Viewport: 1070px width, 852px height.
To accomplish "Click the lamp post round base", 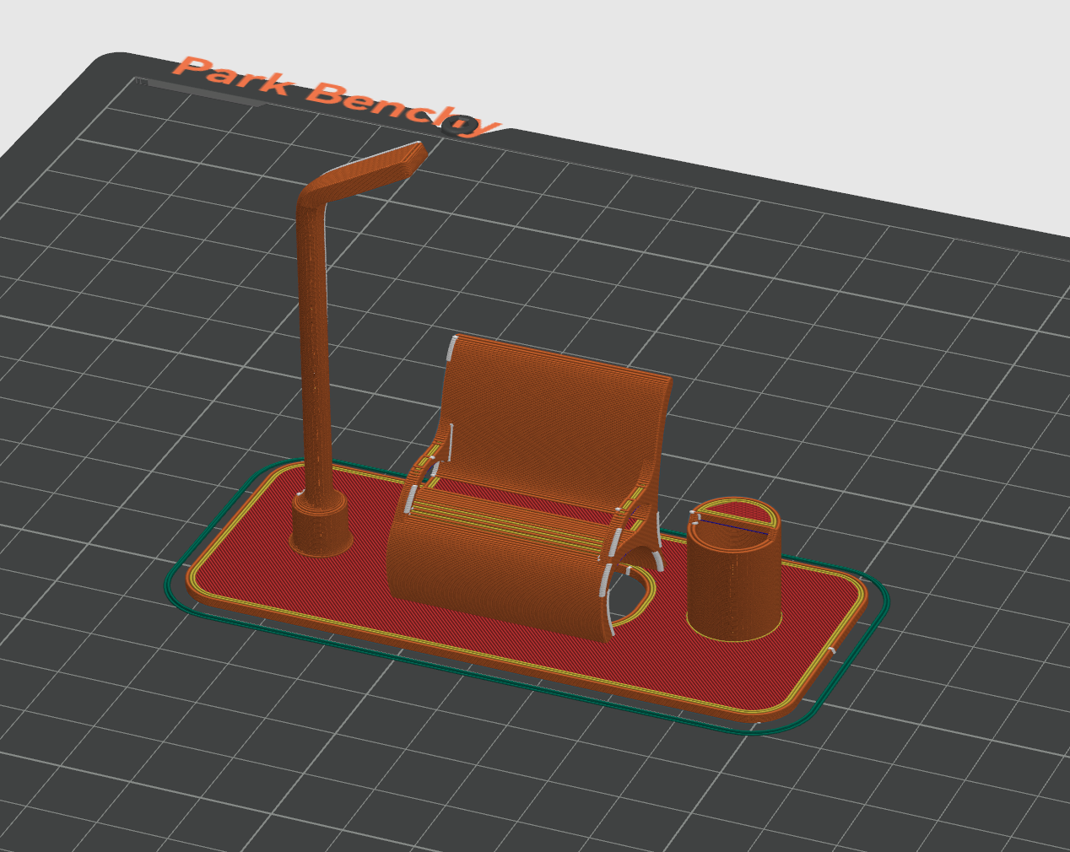I will pyautogui.click(x=321, y=525).
